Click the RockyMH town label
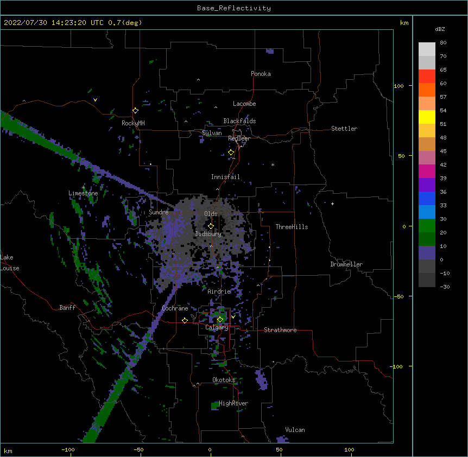Viewport: 468px width, 457px height. tap(133, 123)
